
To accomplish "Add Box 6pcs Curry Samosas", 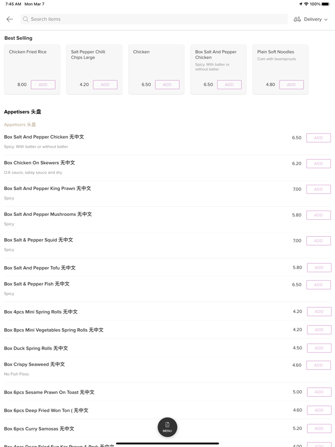I will coord(319,429).
